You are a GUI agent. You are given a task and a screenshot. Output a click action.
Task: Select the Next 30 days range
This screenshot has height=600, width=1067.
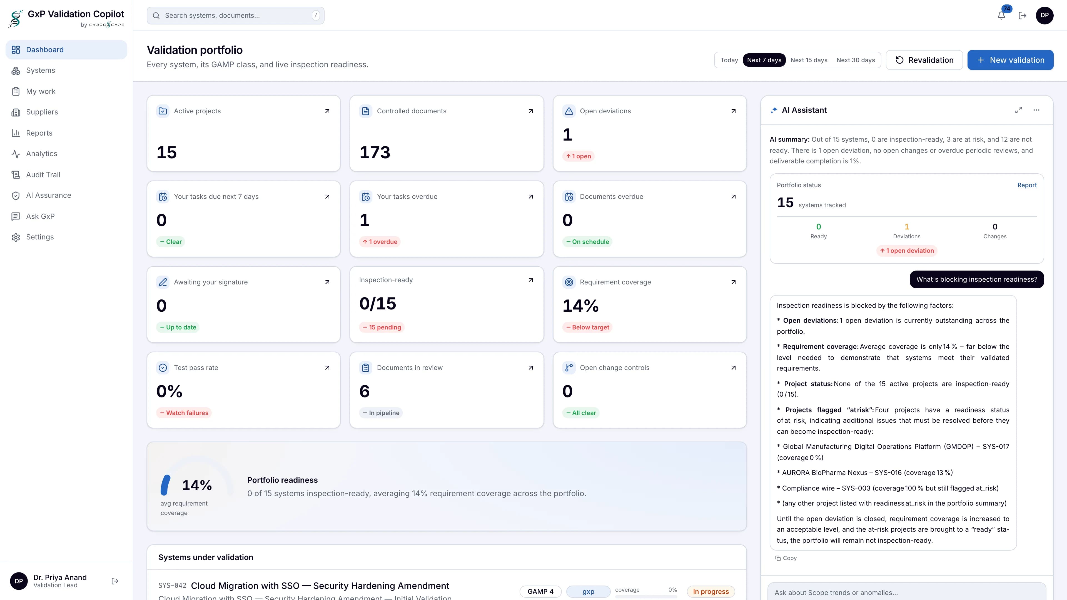click(x=855, y=60)
